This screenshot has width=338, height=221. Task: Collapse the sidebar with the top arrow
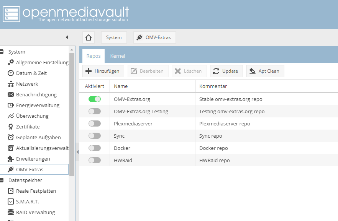coord(67,37)
